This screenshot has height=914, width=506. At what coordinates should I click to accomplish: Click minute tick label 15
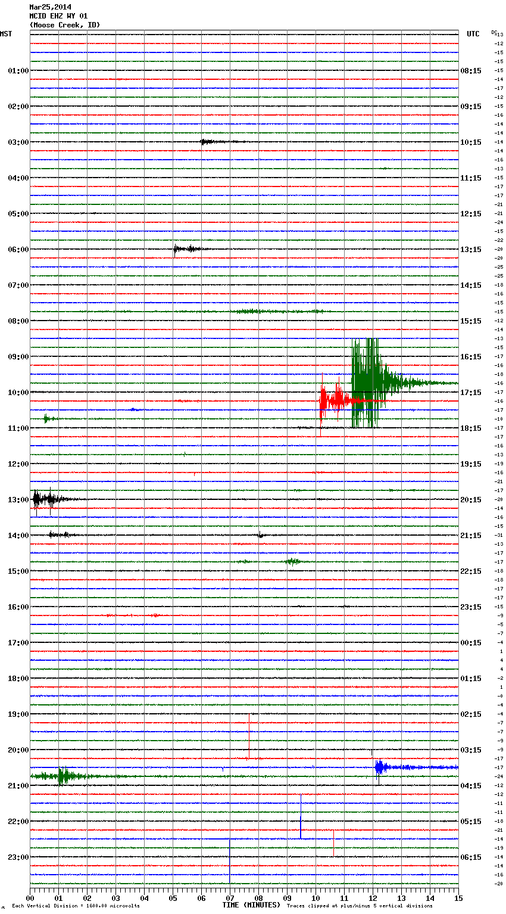pos(458,898)
